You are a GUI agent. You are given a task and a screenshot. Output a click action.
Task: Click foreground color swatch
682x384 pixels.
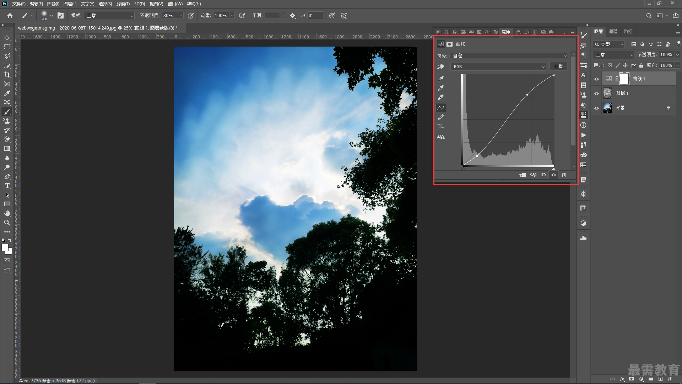coord(5,247)
